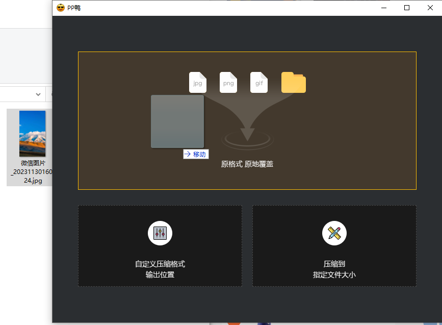Viewport: 442px width, 325px height.
Task: Toggle the 移动 move mode option
Action: coord(196,154)
